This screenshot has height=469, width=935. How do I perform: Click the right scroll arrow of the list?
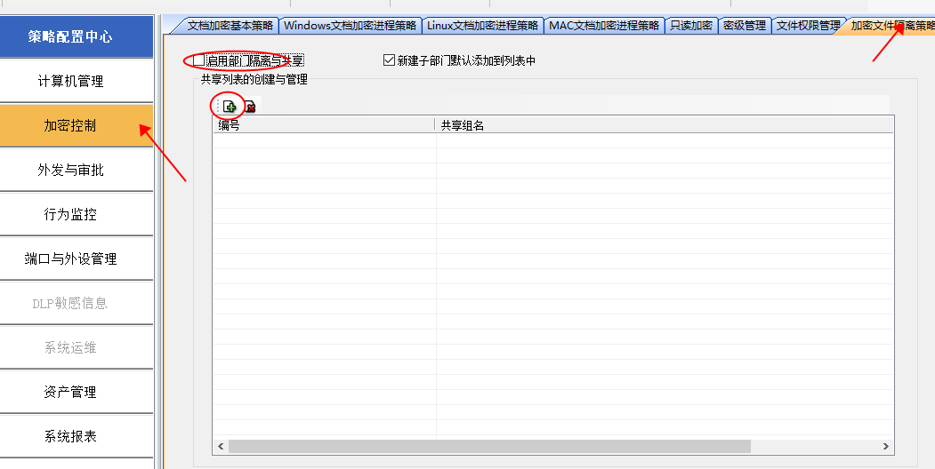886,446
